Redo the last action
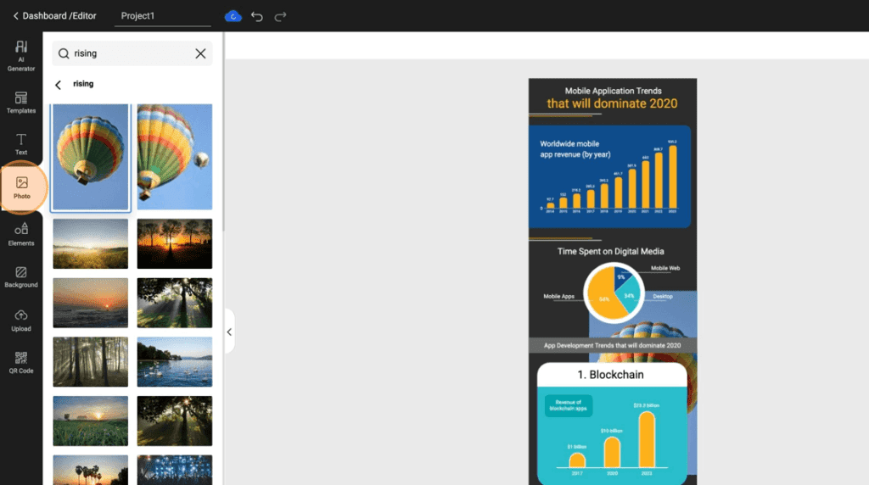 (280, 16)
